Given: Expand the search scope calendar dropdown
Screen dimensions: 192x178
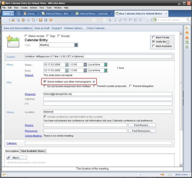Looking at the screenshot, I should 158,20.
